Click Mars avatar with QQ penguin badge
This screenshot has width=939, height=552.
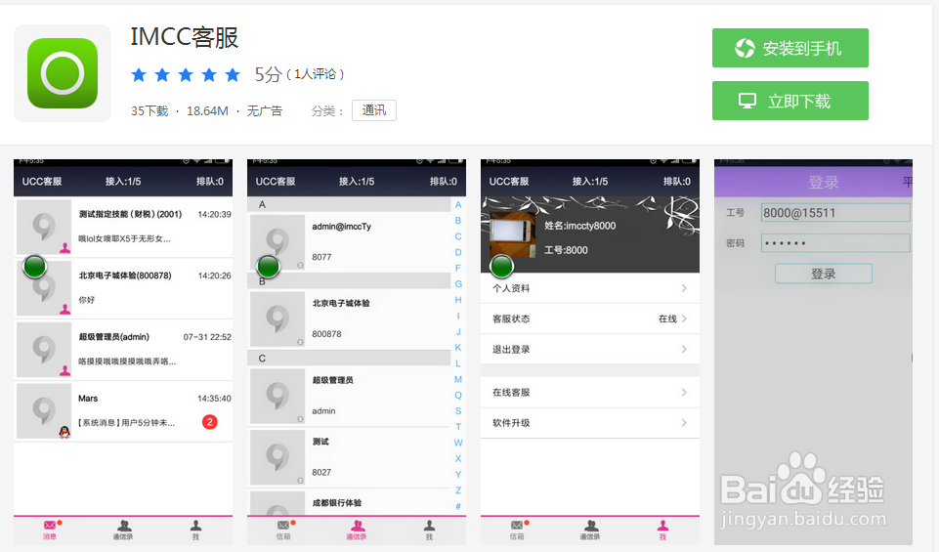tap(44, 411)
